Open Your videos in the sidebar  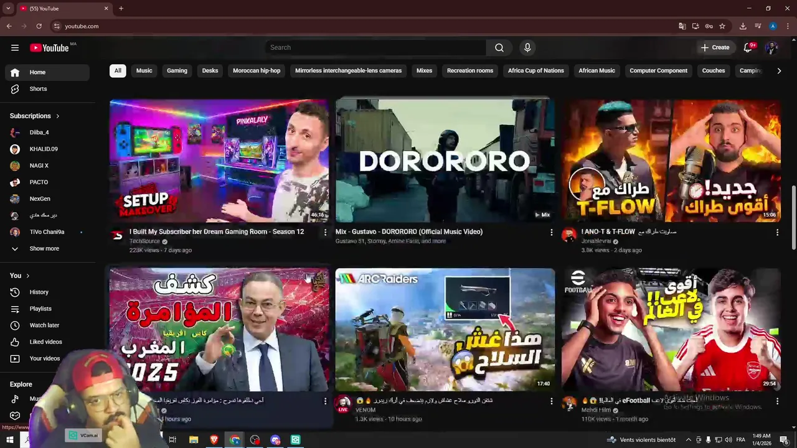point(47,358)
